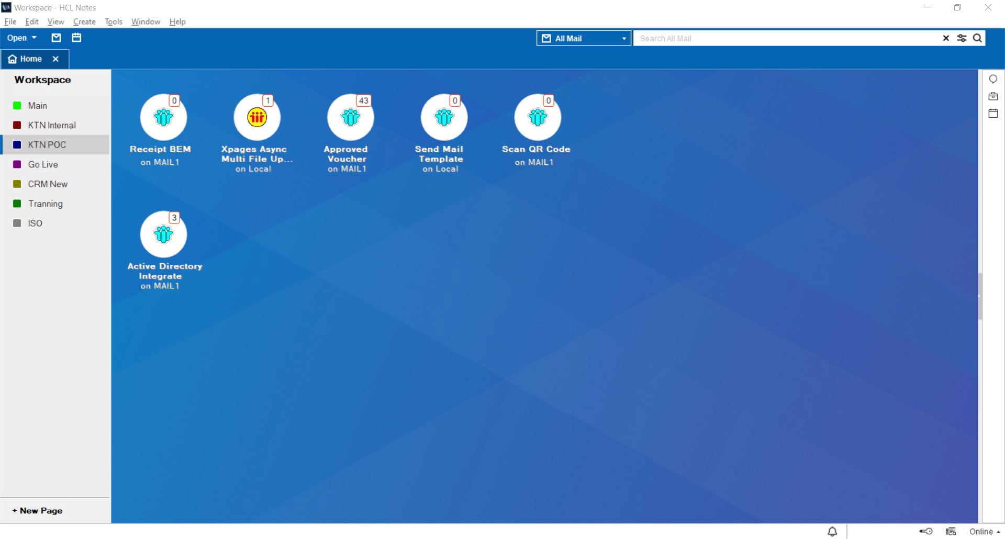The image size is (1005, 539).
Task: Click into the Search All Mail field
Action: (788, 38)
